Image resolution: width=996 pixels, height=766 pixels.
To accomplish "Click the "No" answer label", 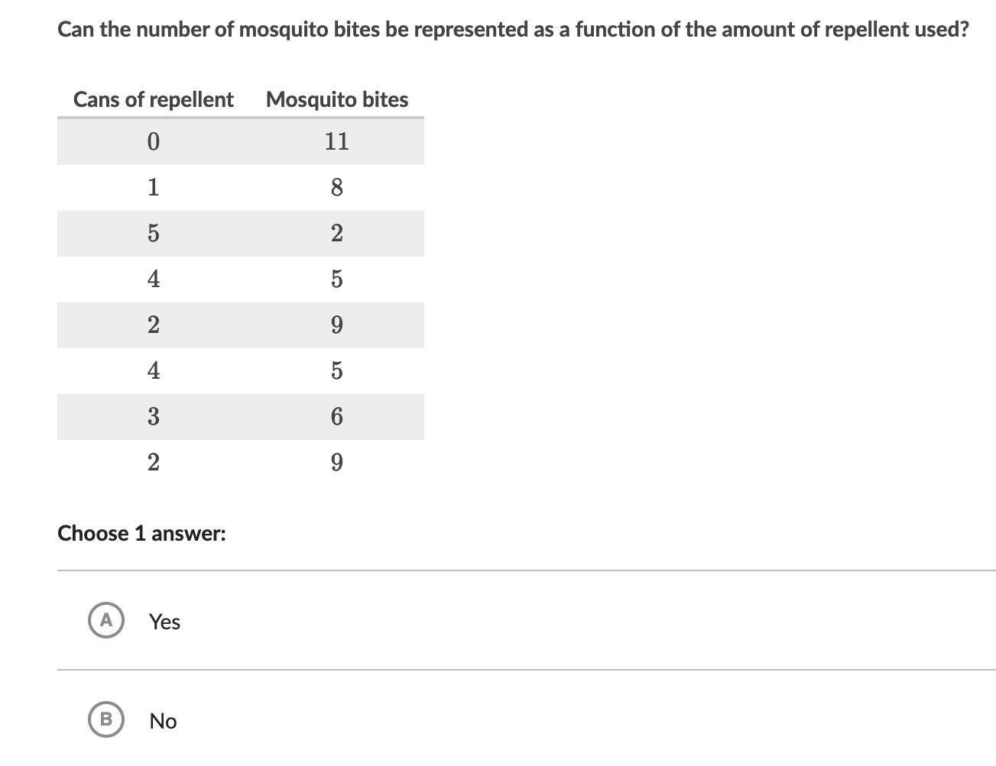I will [x=163, y=721].
